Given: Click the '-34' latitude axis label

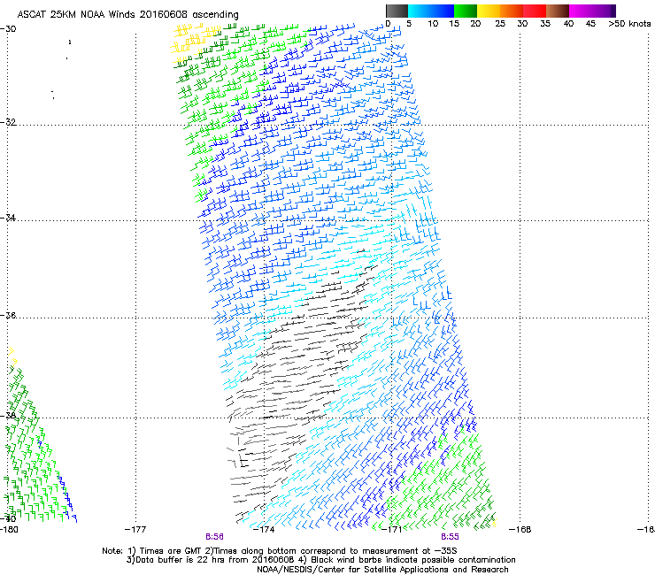Looking at the screenshot, I should (x=8, y=218).
